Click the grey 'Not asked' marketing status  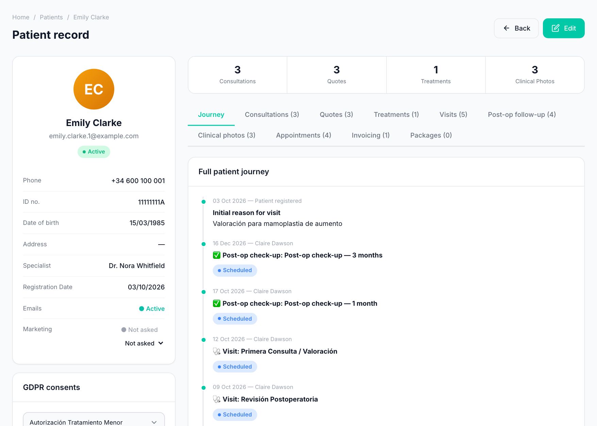(x=139, y=330)
